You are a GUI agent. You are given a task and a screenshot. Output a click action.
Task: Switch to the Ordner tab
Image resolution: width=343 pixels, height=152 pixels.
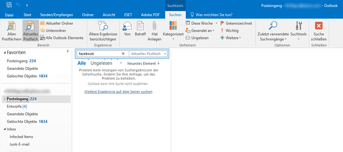[x=88, y=15]
